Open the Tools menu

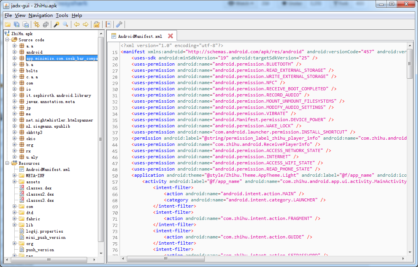62,15
